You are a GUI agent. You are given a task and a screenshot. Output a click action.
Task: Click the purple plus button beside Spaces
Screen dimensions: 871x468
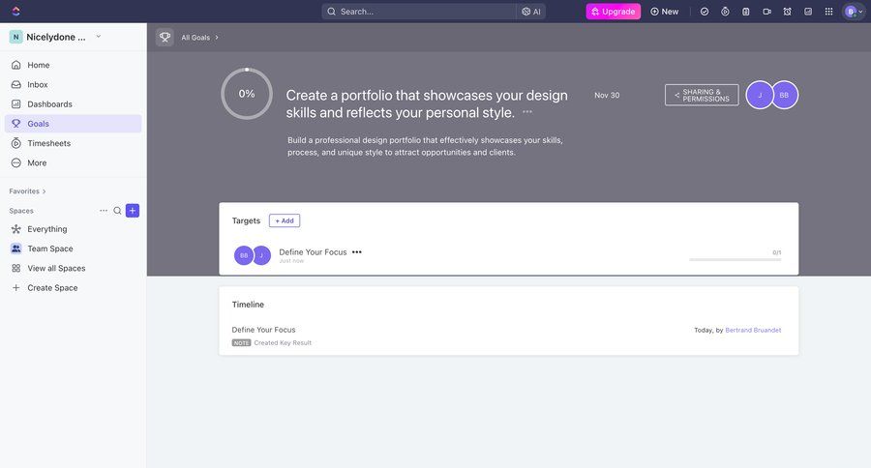(133, 211)
